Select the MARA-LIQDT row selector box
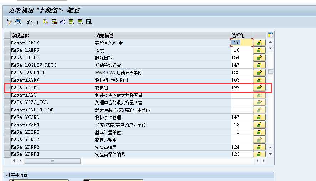 [x=7, y=57]
